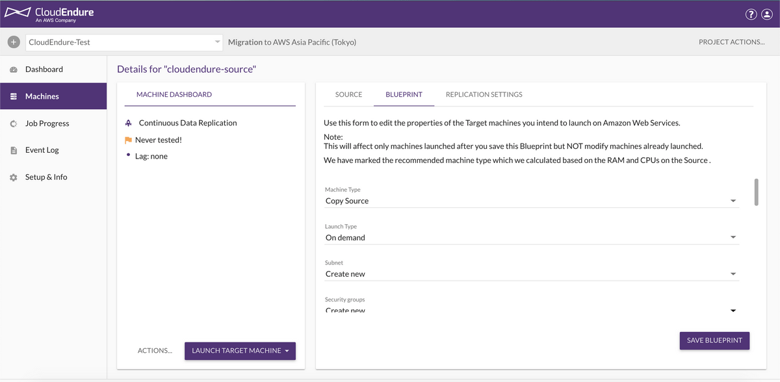Expand the Machine Type dropdown

pyautogui.click(x=733, y=201)
